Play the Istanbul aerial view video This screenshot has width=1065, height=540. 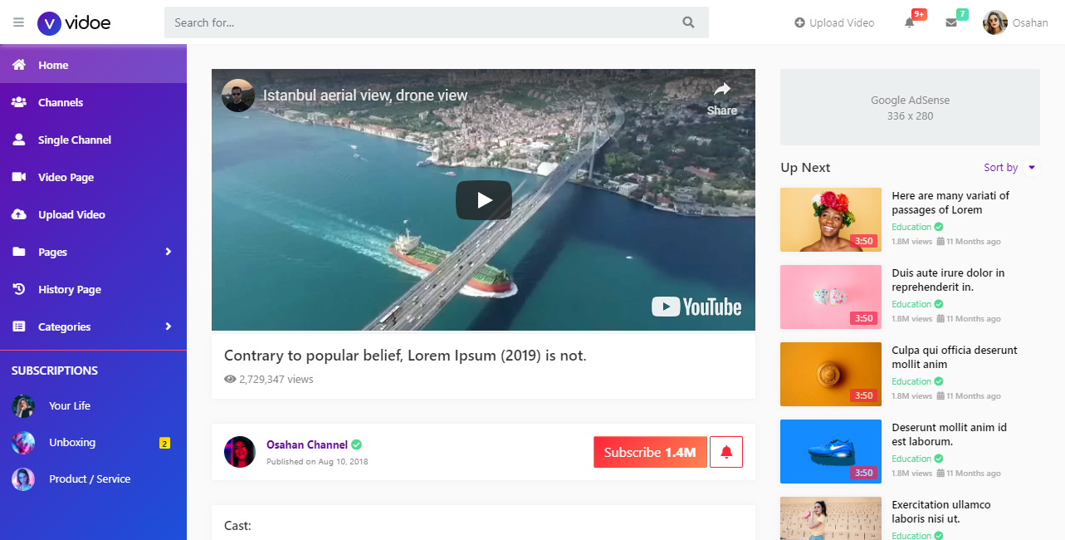483,200
